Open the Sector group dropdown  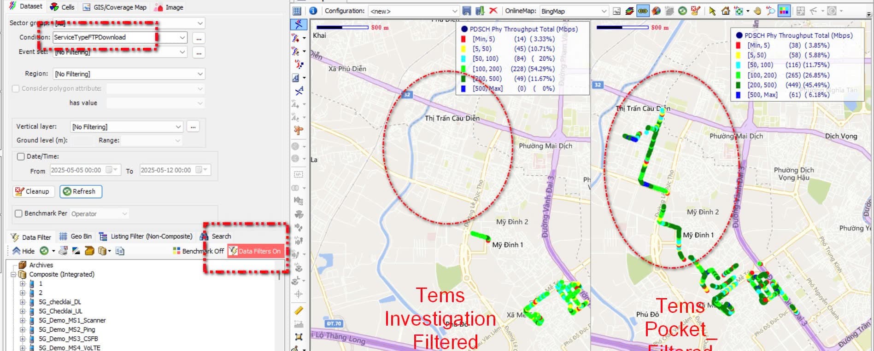point(200,23)
